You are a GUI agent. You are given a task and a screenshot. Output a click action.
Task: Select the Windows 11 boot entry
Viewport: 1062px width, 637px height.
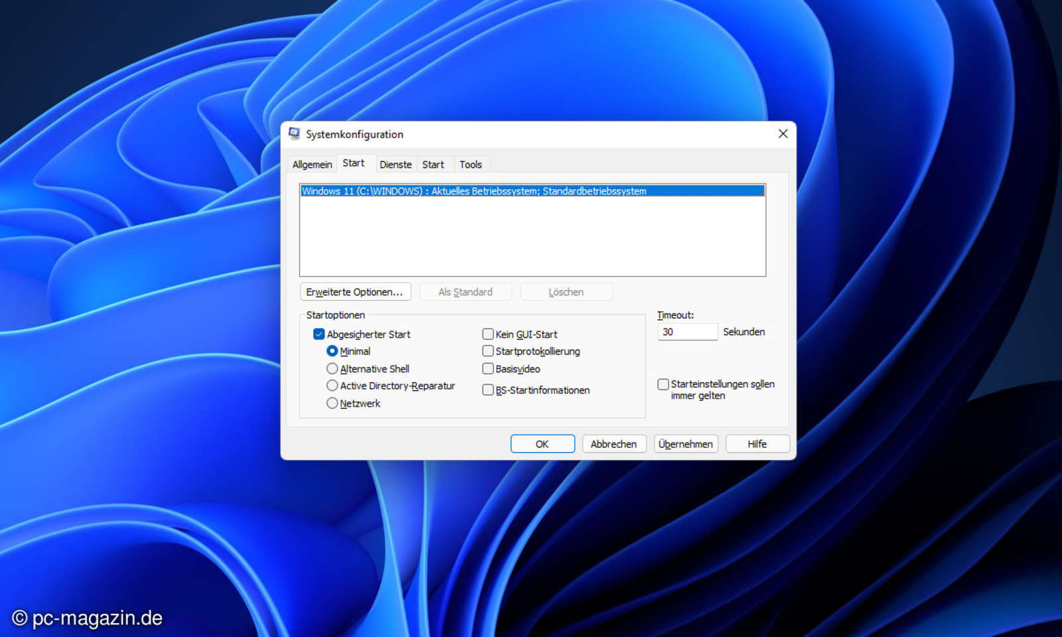(474, 191)
